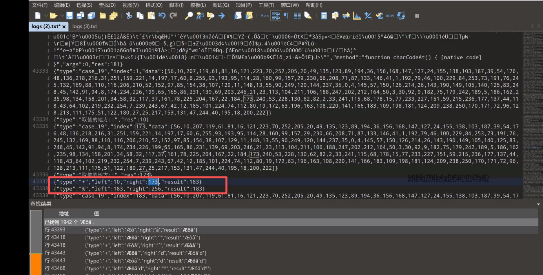Select find result at 行 43393
The width and height of the screenshot is (543, 275).
pos(291,230)
